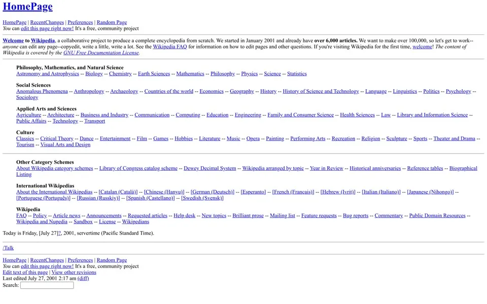
Task: Open the Spanish (Castellano) Wikipedia link
Action: point(150,198)
